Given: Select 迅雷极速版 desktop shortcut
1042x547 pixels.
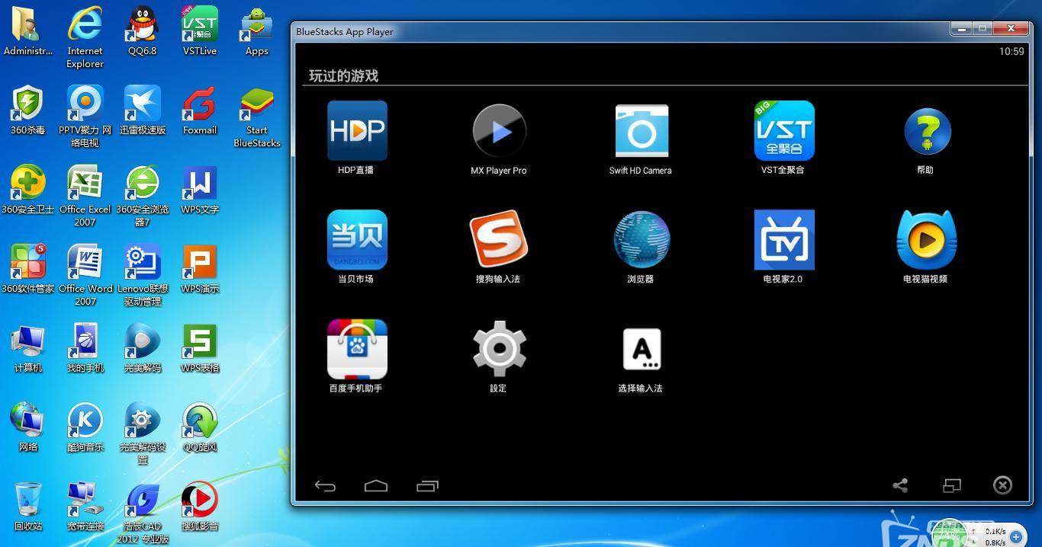Looking at the screenshot, I should point(142,110).
